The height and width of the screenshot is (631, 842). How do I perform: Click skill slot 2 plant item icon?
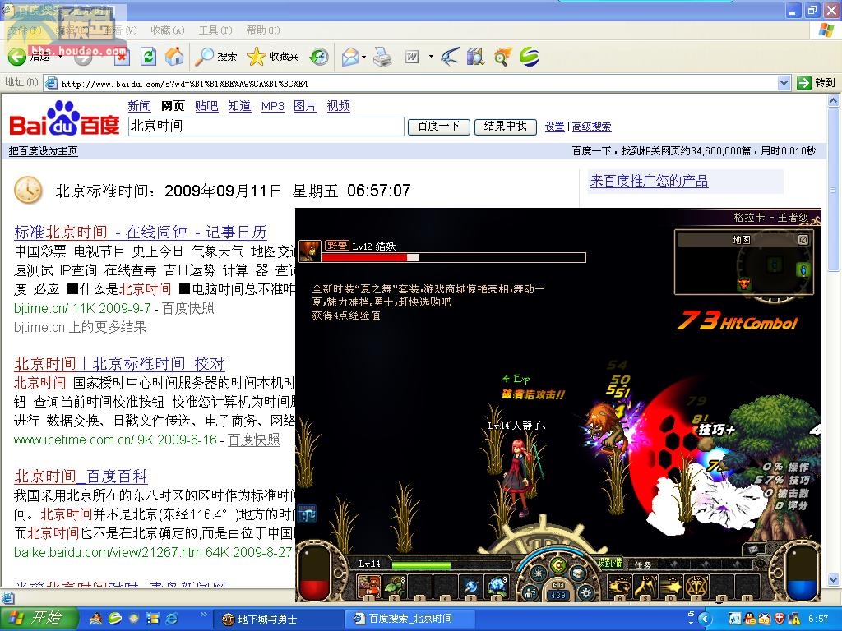click(395, 587)
